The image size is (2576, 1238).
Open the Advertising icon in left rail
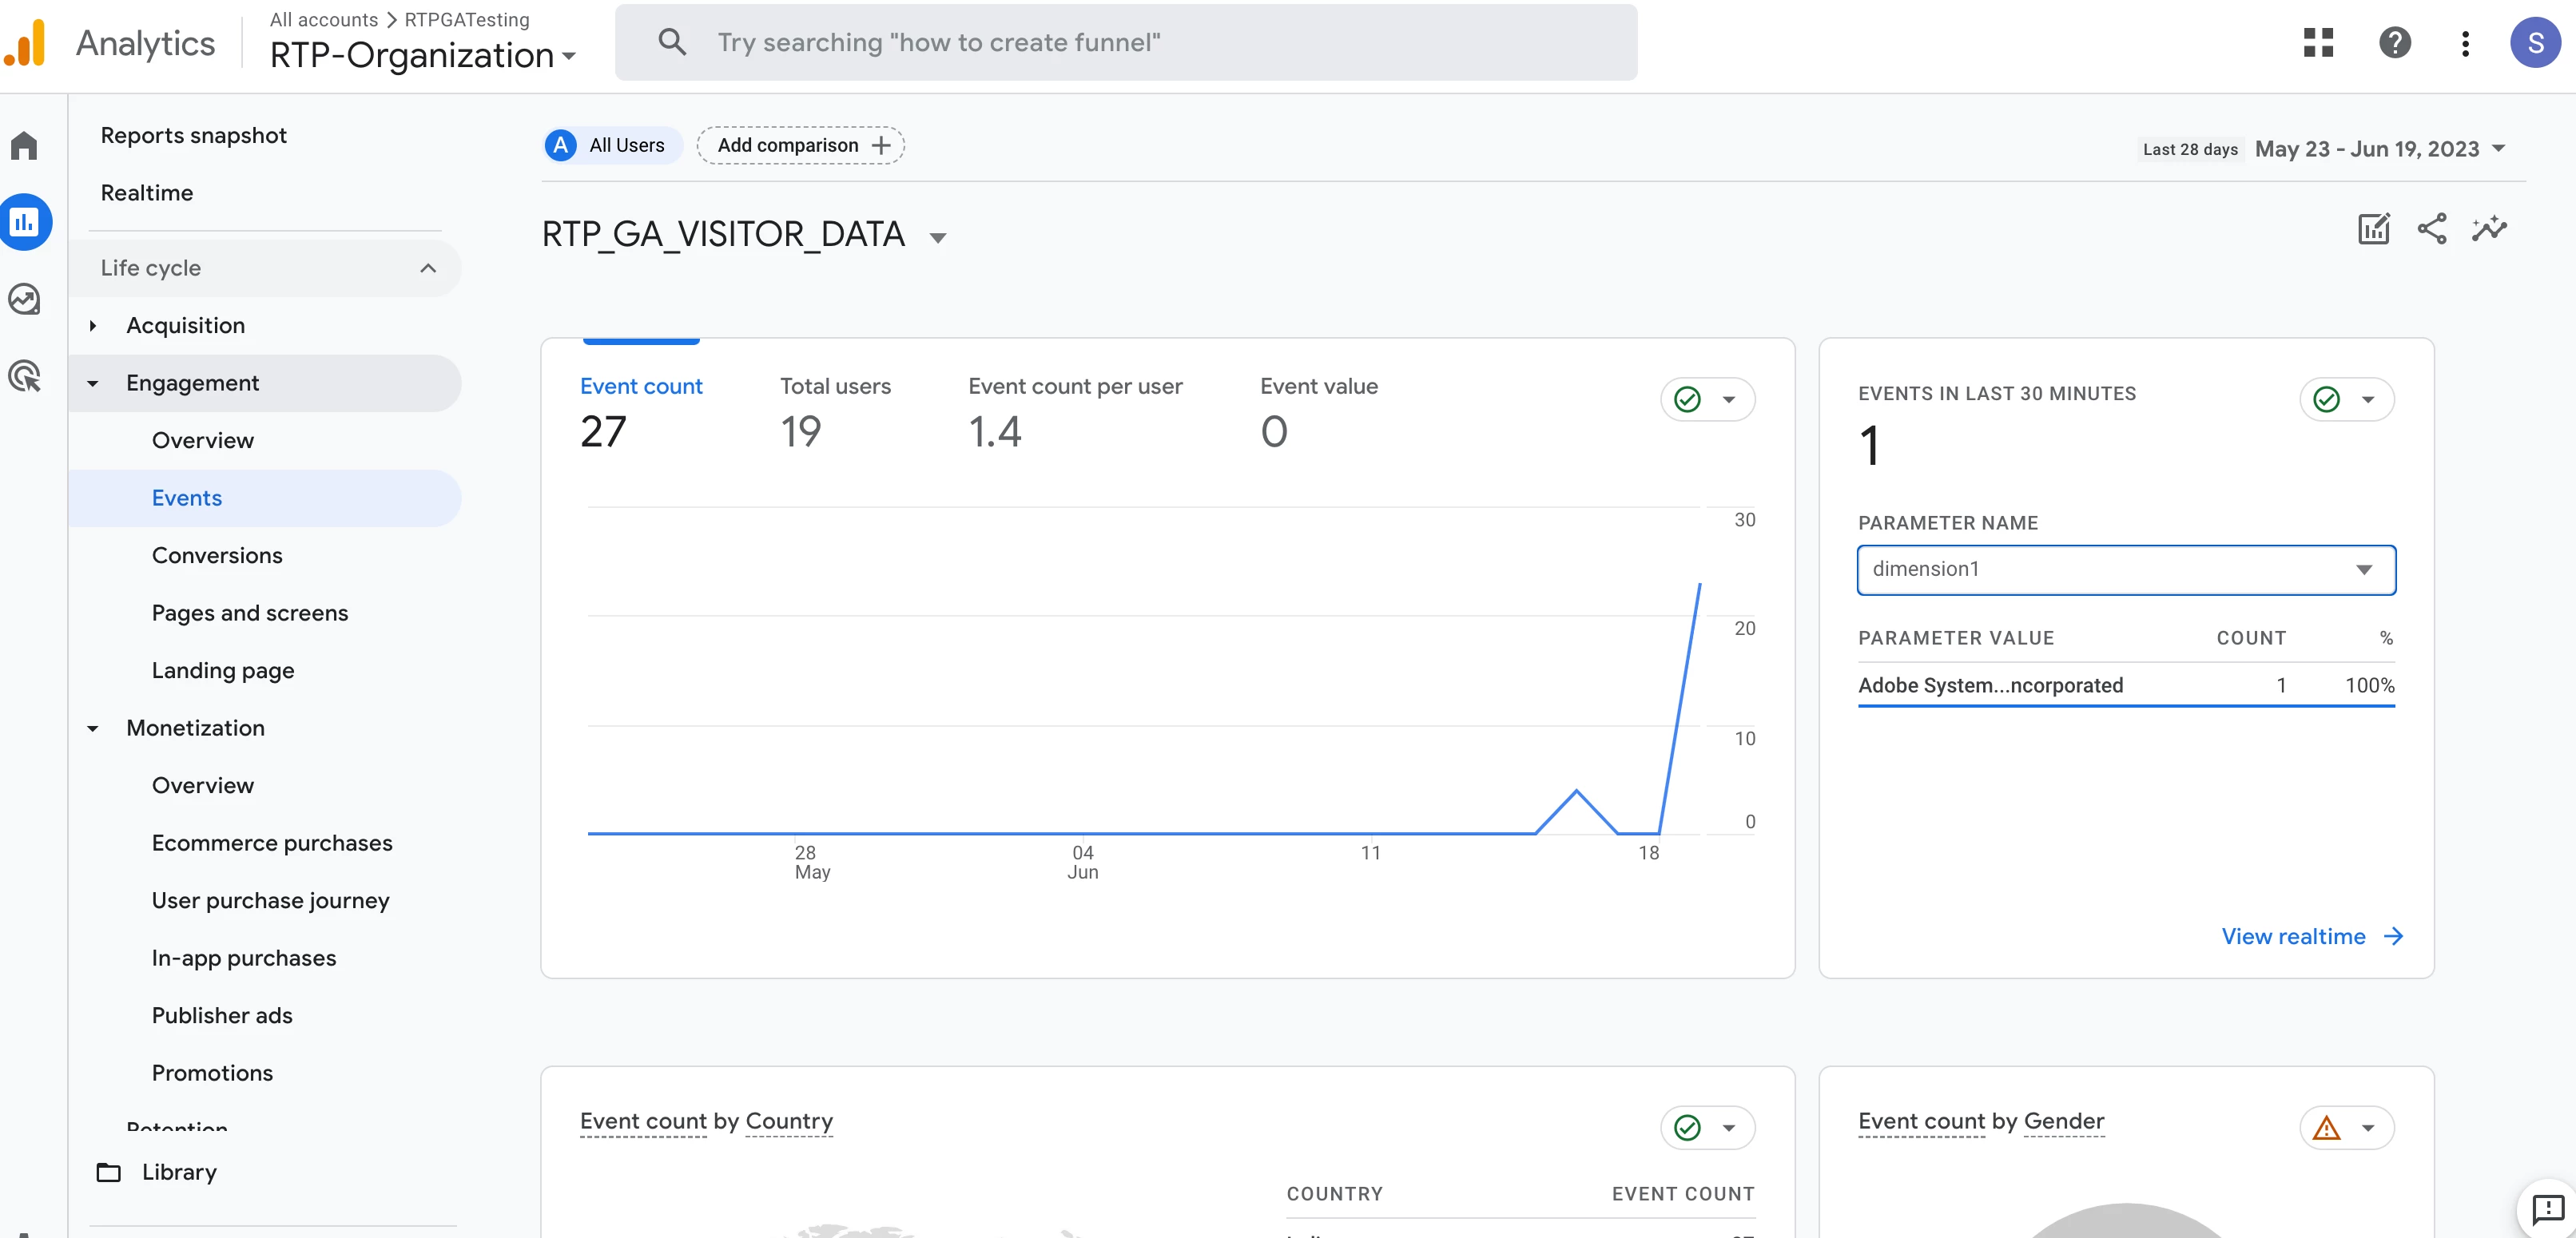(24, 376)
